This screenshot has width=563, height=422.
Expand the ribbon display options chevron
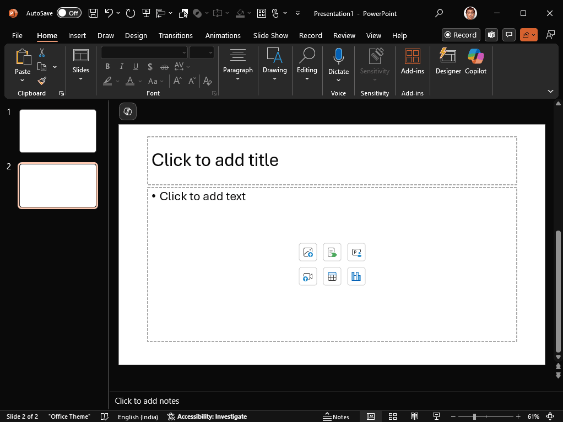pyautogui.click(x=550, y=91)
